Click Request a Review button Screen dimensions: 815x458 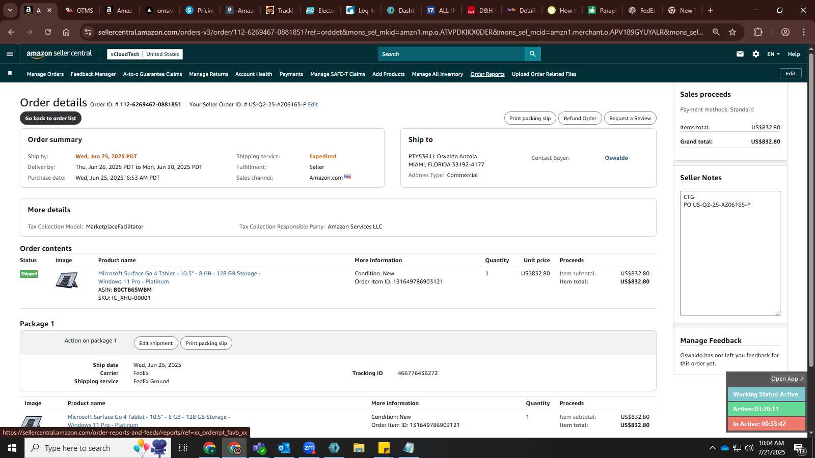click(x=630, y=118)
